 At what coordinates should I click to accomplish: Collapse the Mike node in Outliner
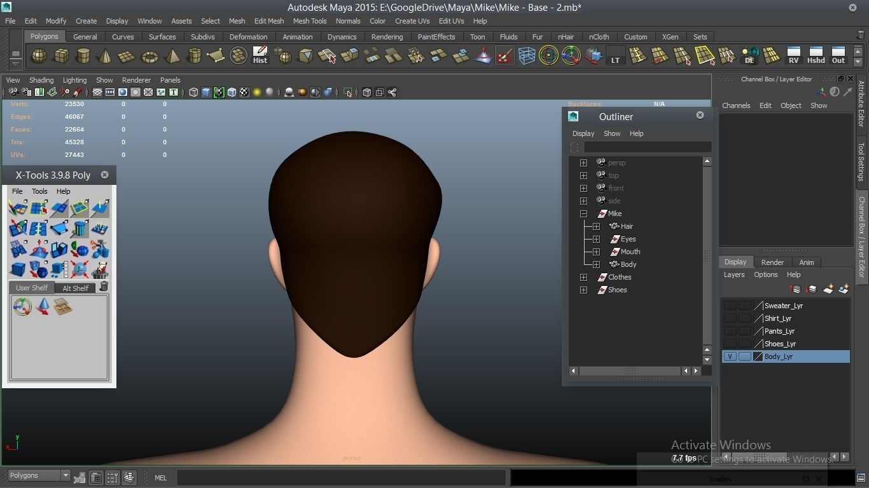coord(583,213)
